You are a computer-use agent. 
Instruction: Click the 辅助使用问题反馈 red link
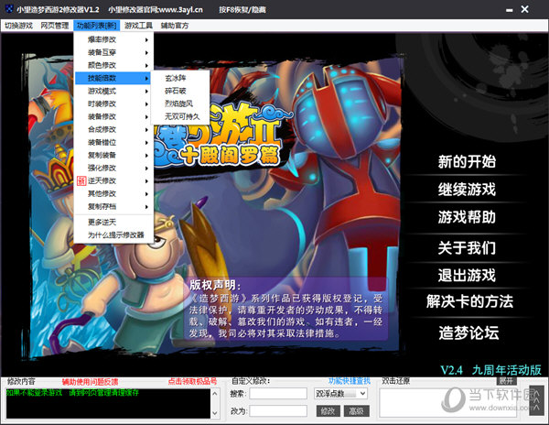point(90,382)
